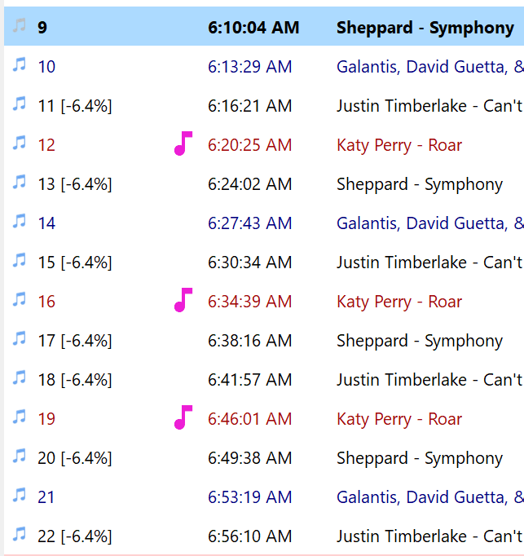
Task: Select Katy Perry - Roar at row 12
Action: (399, 145)
